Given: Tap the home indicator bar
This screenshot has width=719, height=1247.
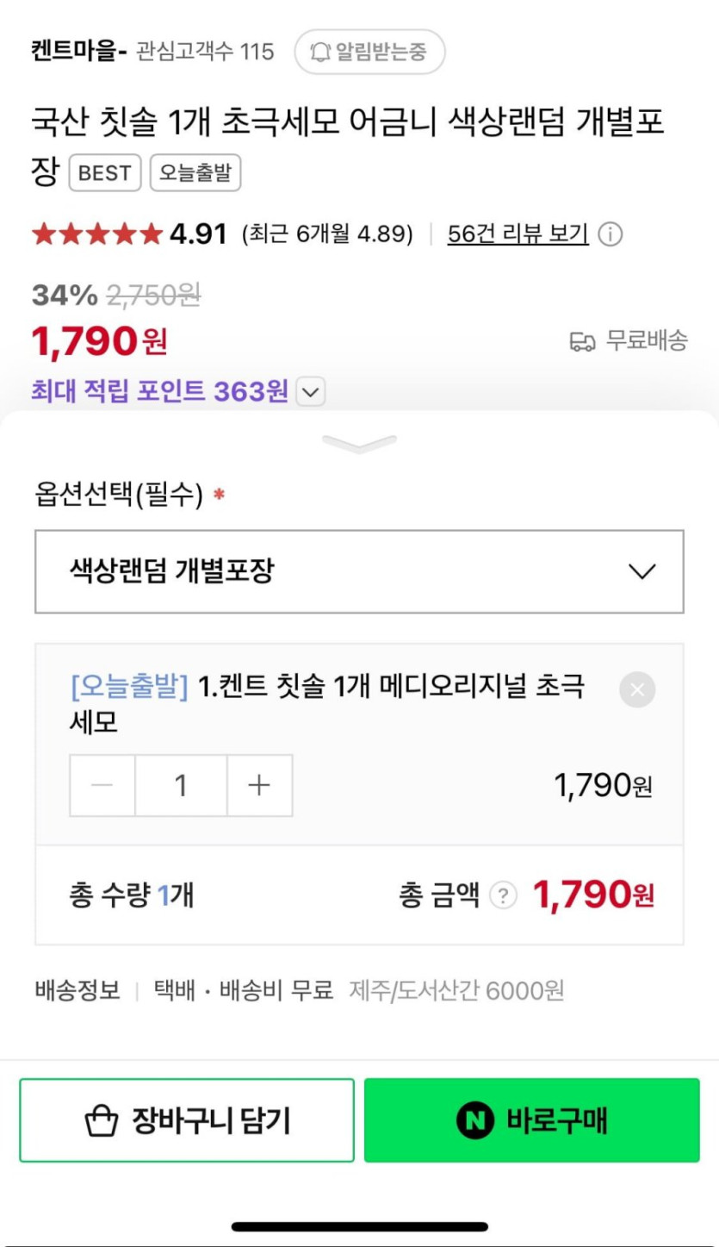Looking at the screenshot, I should [359, 1226].
